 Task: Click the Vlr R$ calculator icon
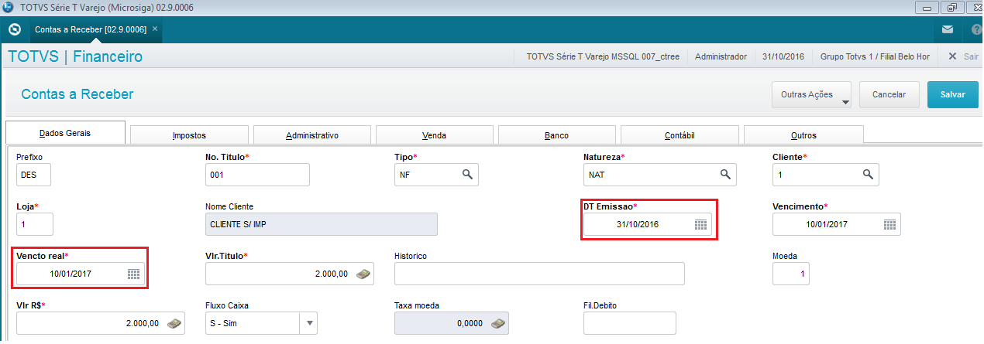tap(174, 323)
